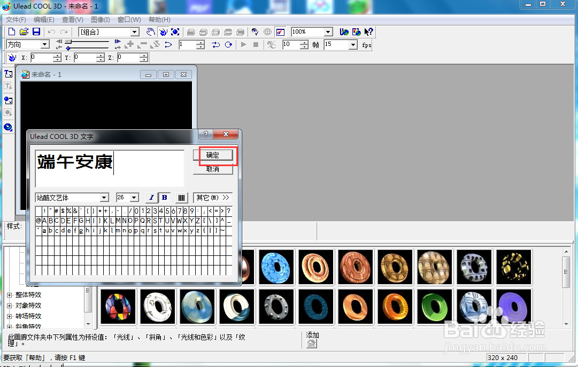Click the New file icon

tap(12, 32)
